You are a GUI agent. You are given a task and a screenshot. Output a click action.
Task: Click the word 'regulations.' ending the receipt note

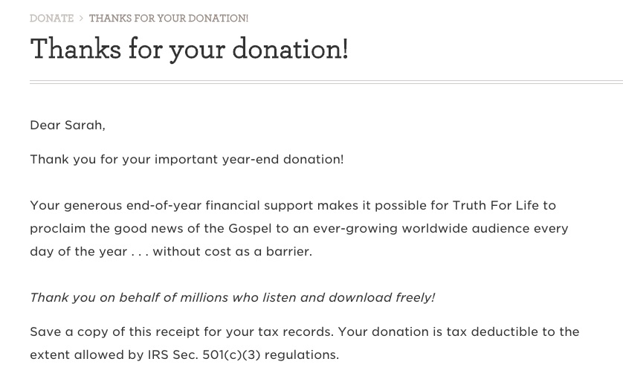coord(302,354)
